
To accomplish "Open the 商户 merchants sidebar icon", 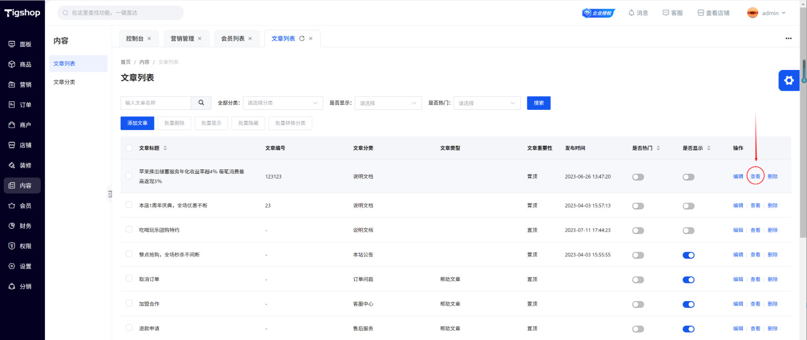I will (x=12, y=125).
